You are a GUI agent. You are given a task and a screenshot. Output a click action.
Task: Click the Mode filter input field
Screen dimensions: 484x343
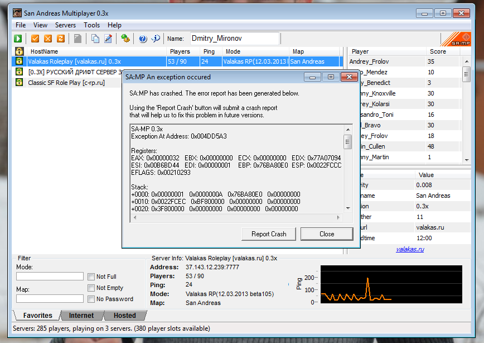pos(50,276)
